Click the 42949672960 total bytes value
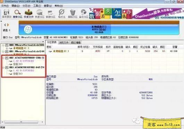Image resolution: width=184 pixels, height=129 pixels. pyautogui.click(x=145, y=93)
